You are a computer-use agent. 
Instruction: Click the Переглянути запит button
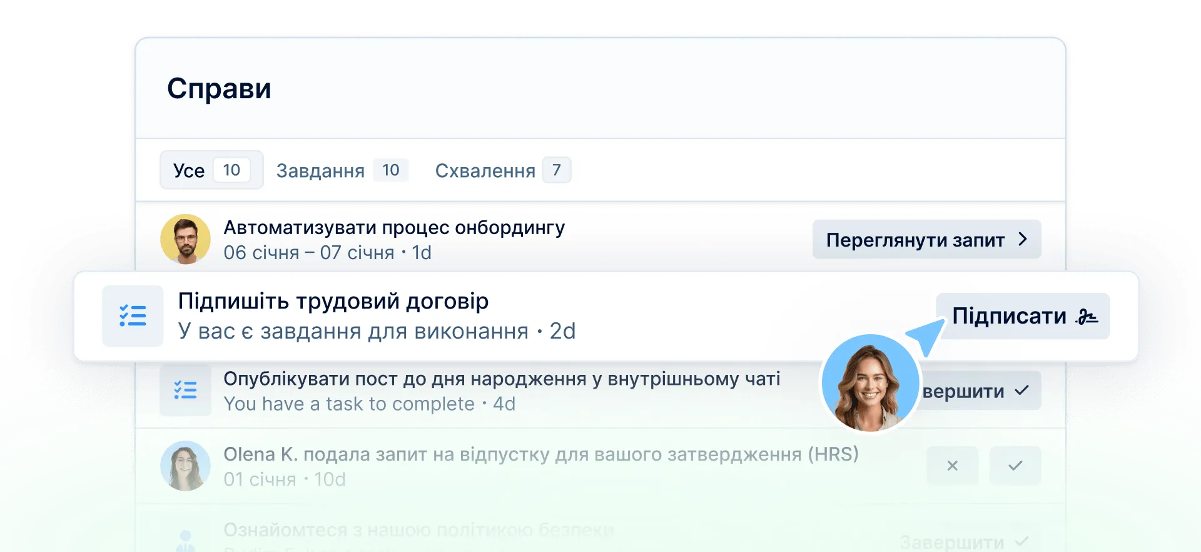click(926, 240)
